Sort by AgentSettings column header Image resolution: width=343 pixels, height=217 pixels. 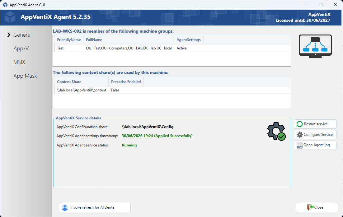(189, 40)
